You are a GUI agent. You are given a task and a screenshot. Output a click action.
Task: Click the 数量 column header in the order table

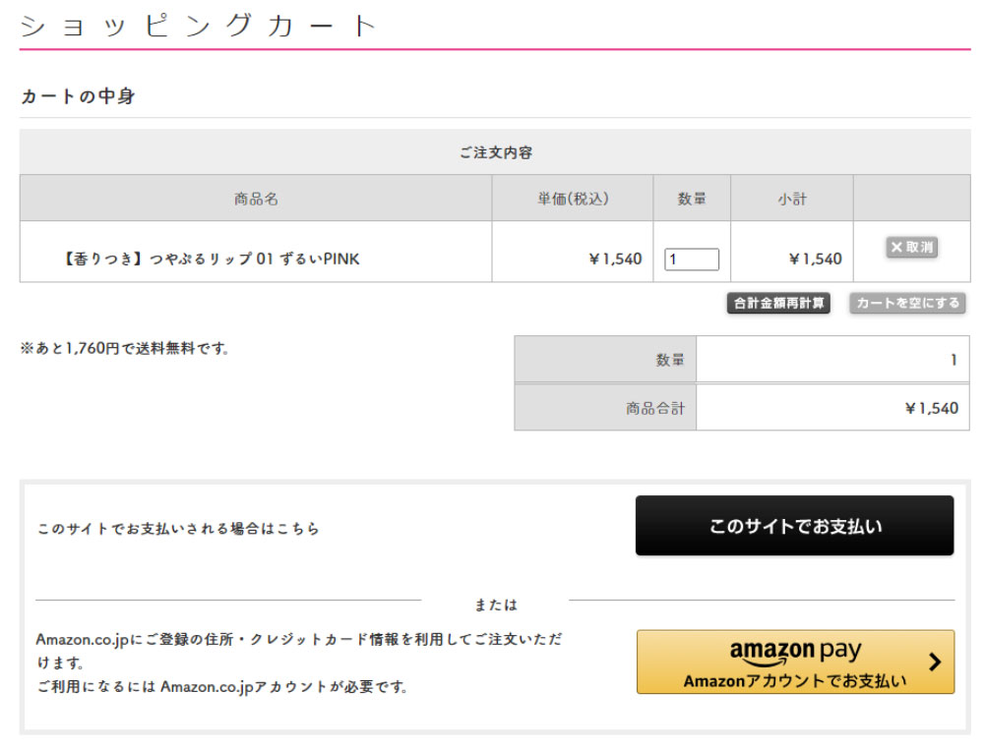692,199
